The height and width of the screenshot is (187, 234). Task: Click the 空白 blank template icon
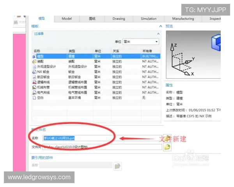tap(34, 98)
